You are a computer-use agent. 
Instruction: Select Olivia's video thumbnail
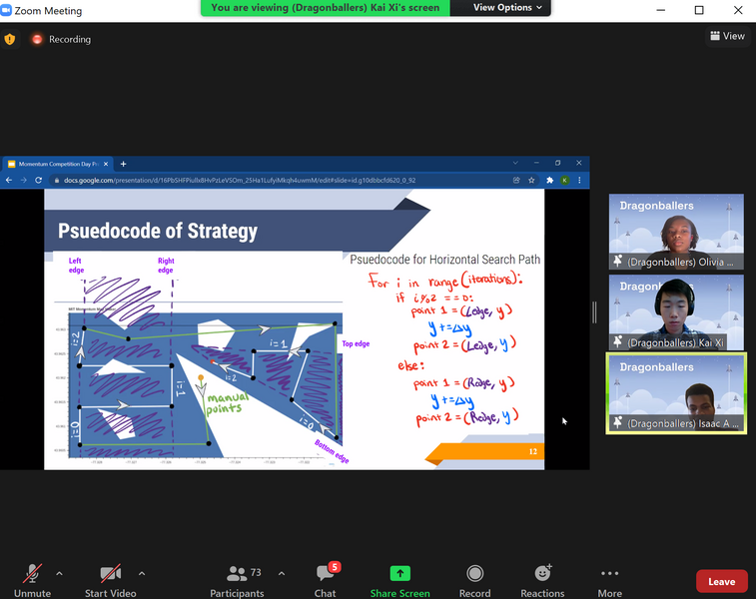[x=676, y=232]
